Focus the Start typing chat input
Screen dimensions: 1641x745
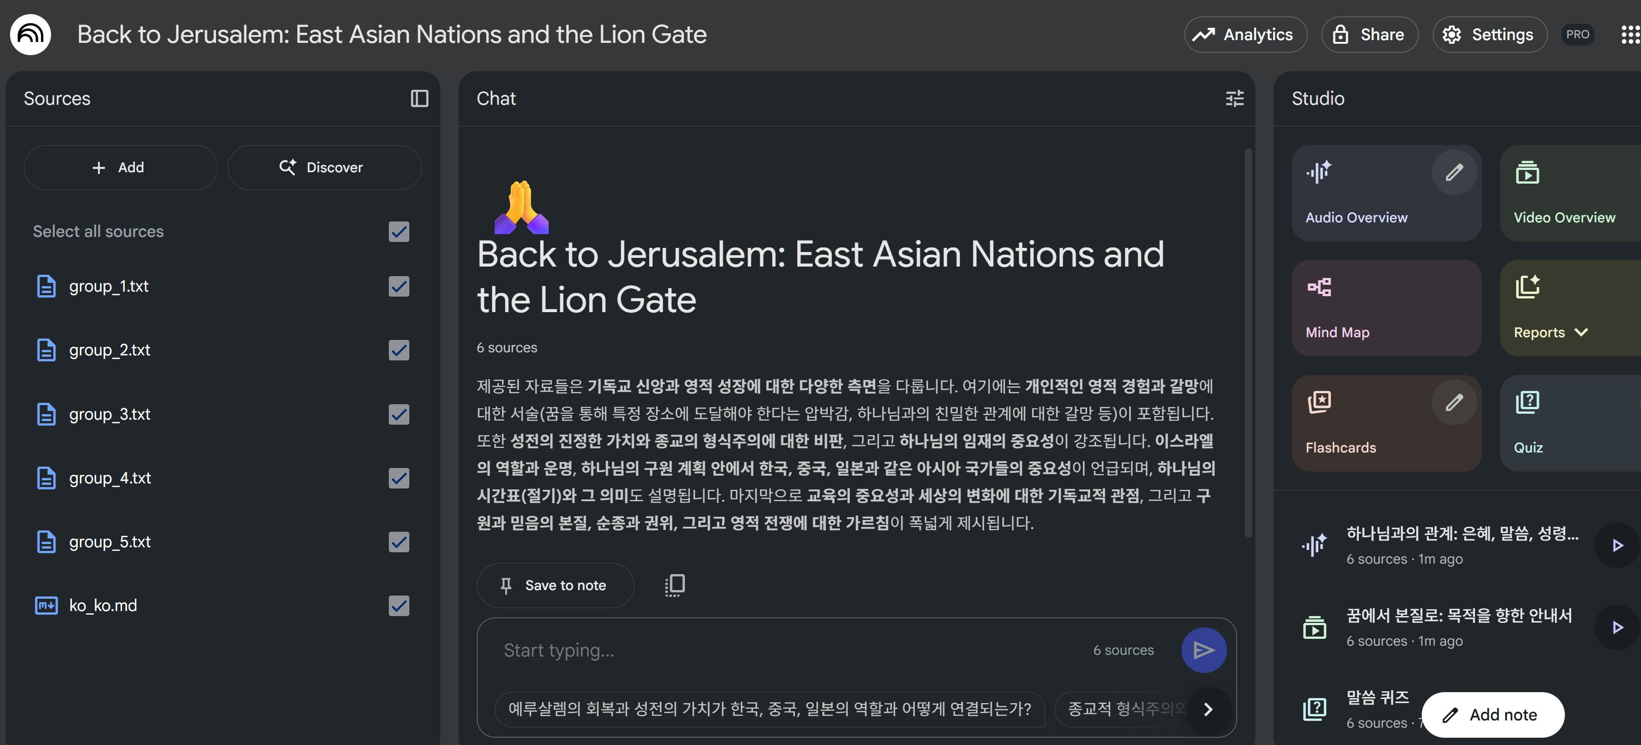coord(790,650)
